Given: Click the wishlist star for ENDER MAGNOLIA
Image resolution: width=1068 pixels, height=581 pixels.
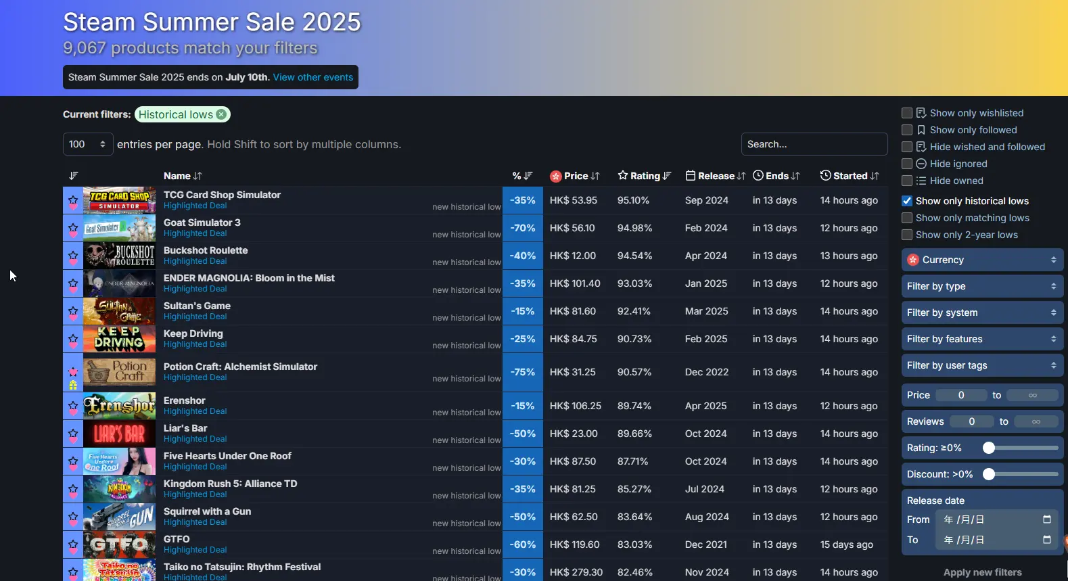Looking at the screenshot, I should point(73,283).
